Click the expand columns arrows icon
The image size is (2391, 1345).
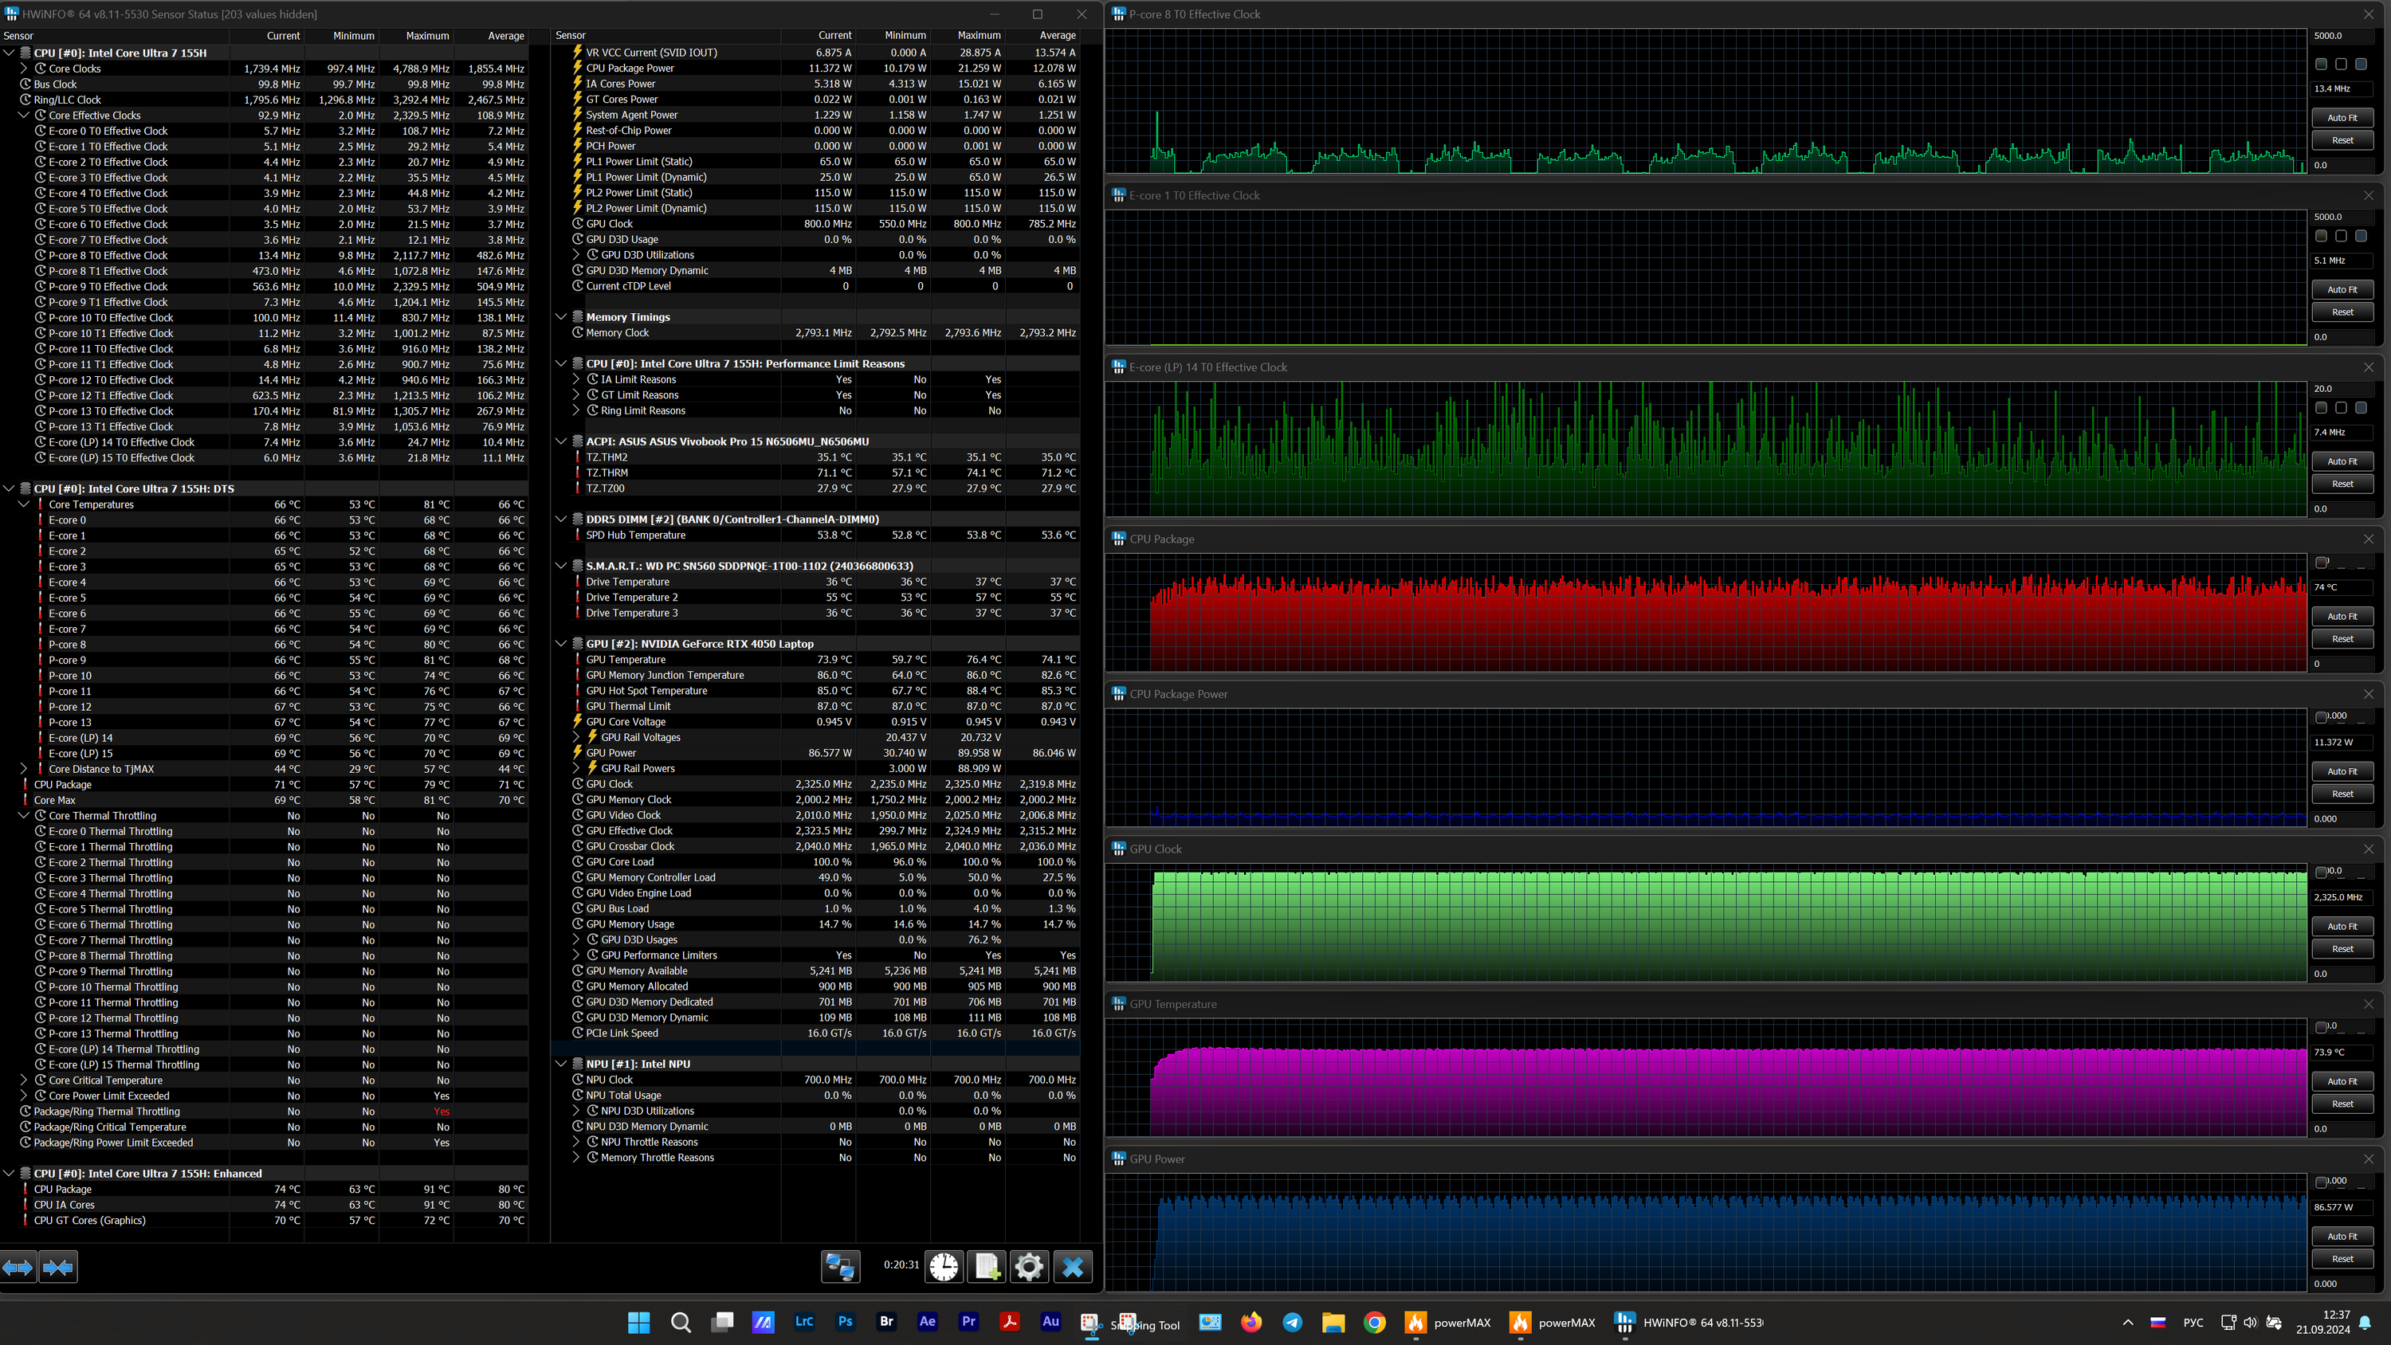point(18,1267)
